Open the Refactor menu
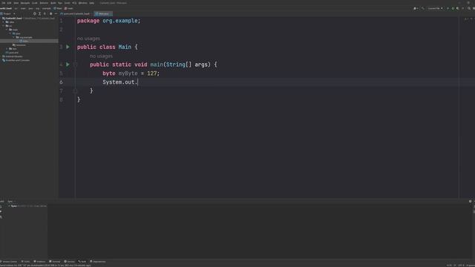 pos(44,3)
